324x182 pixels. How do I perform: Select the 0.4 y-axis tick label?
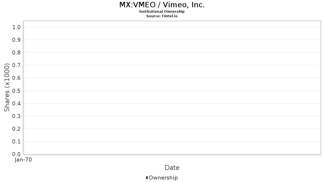16,104
